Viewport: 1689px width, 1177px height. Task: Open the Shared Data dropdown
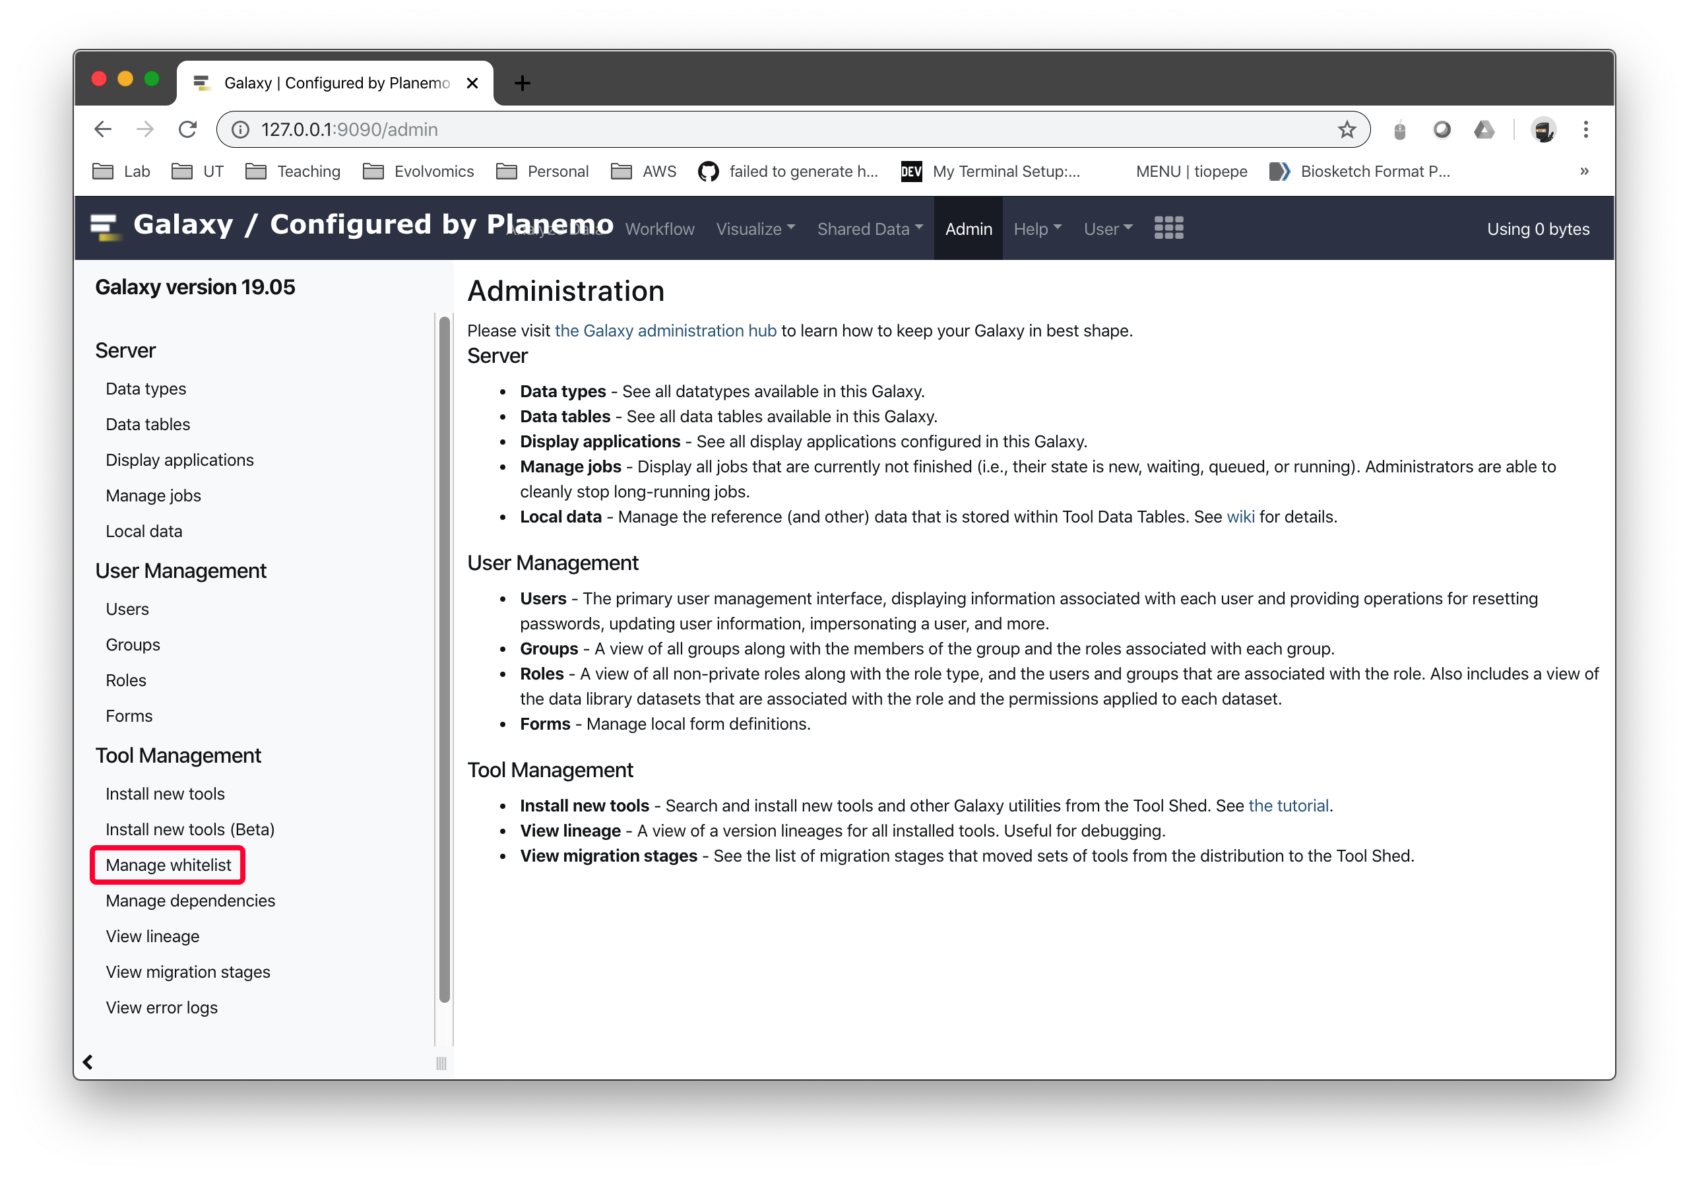(x=869, y=229)
